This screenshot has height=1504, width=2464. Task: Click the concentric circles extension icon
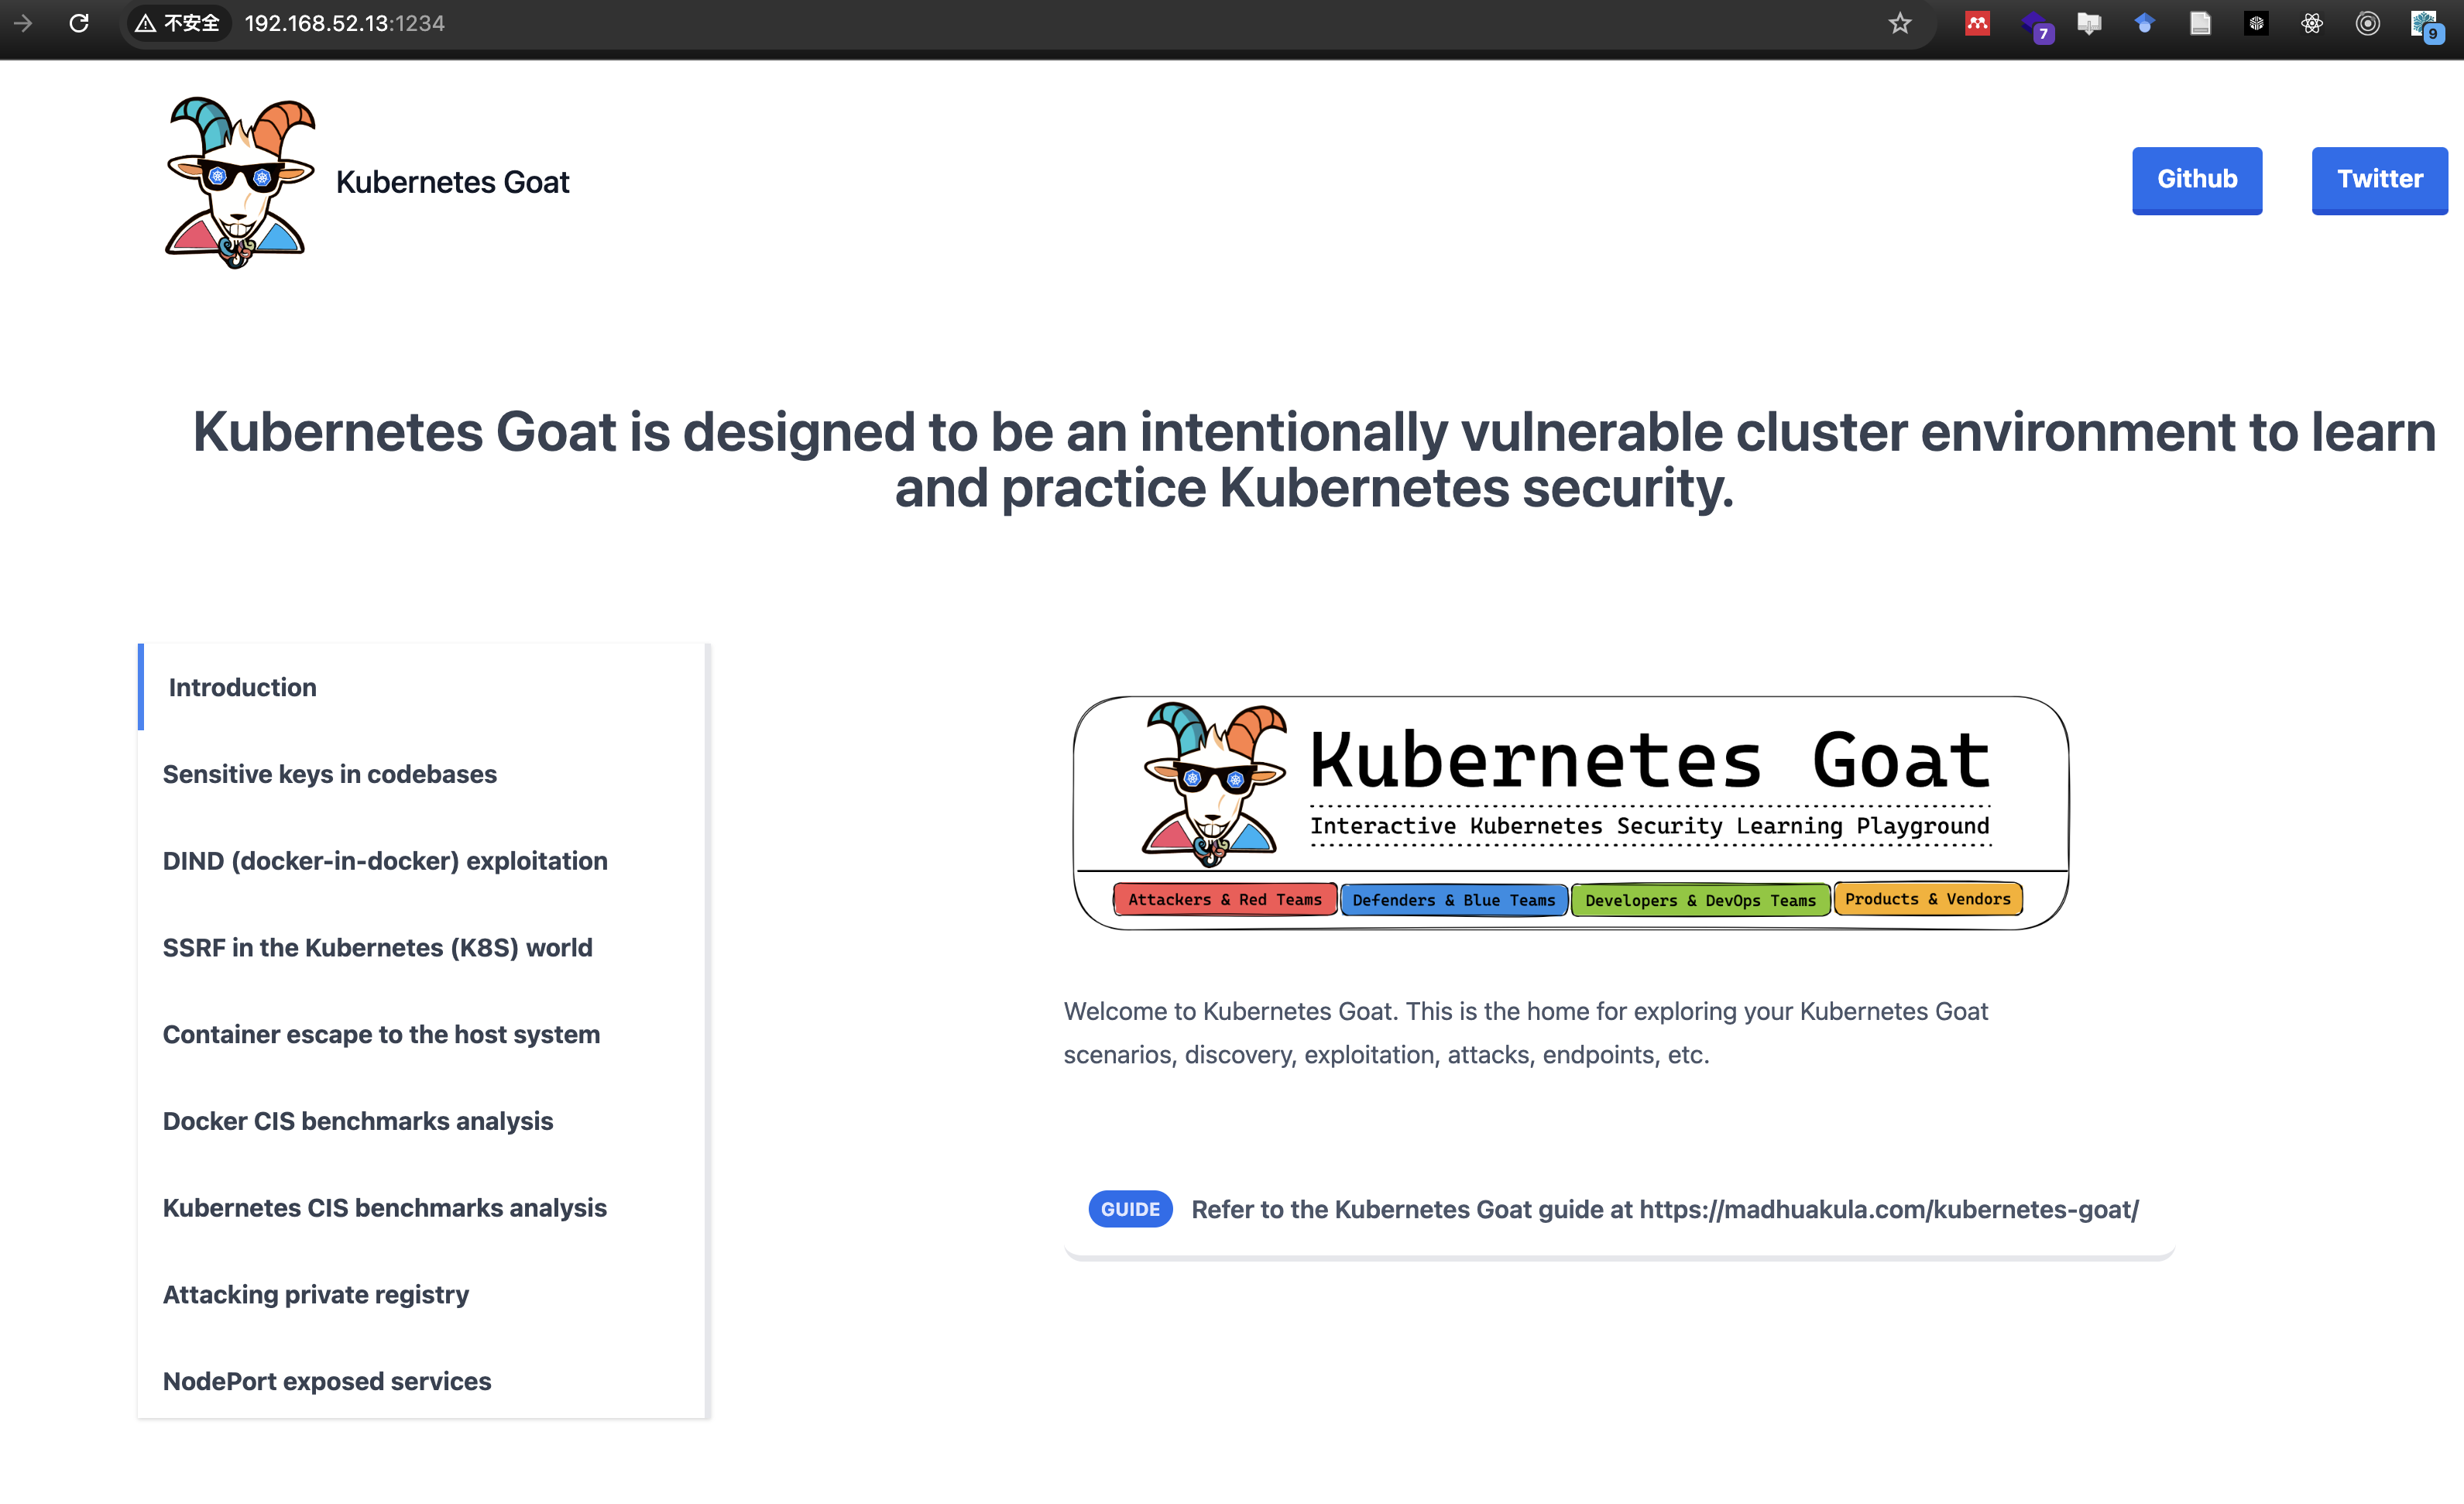click(2367, 23)
